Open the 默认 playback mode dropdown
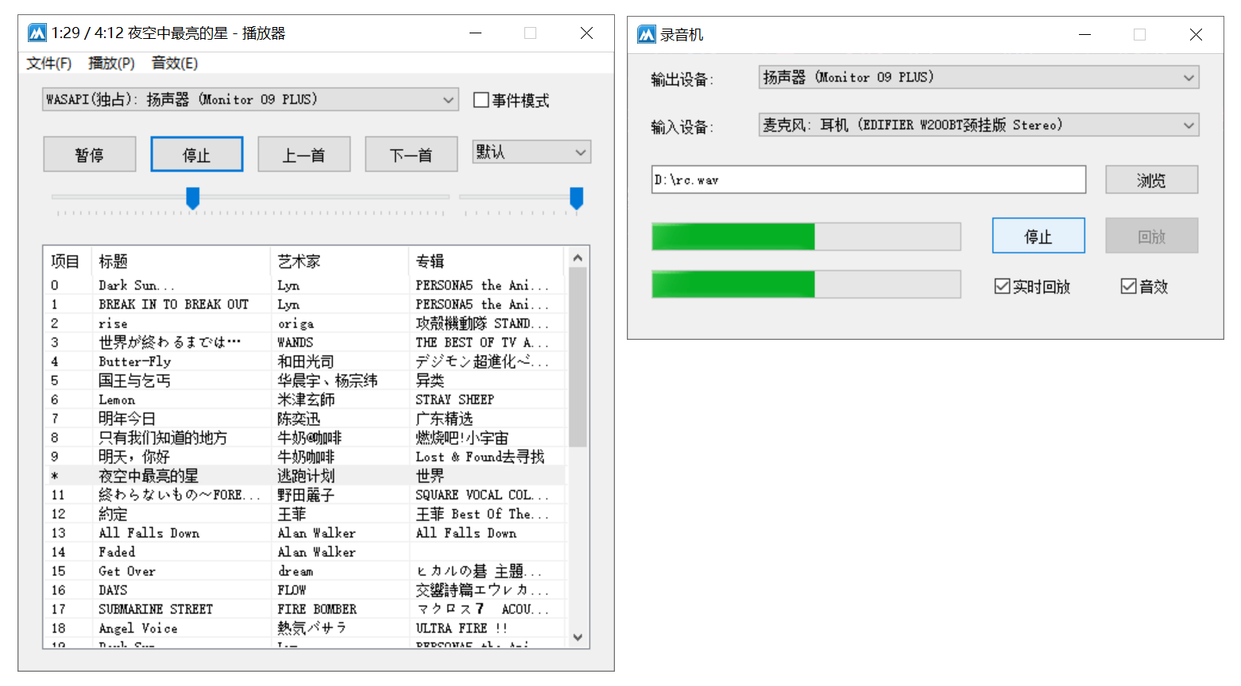Screen dimensions: 1241x686 pos(532,152)
